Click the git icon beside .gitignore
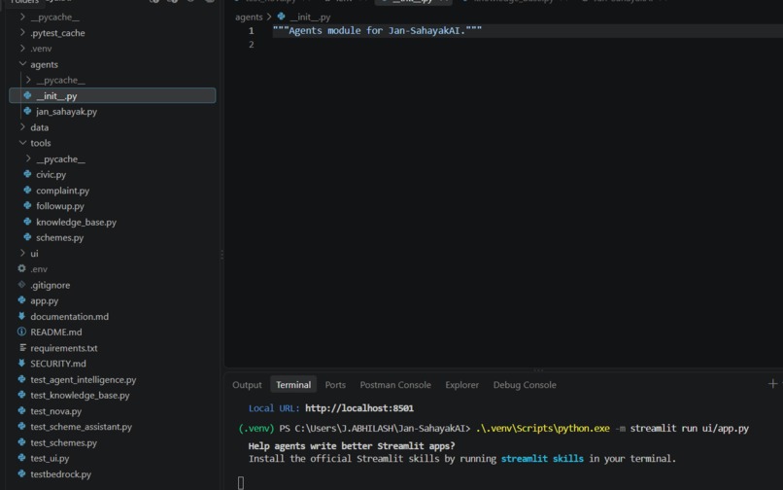Viewport: 783px width, 490px height. coord(21,285)
